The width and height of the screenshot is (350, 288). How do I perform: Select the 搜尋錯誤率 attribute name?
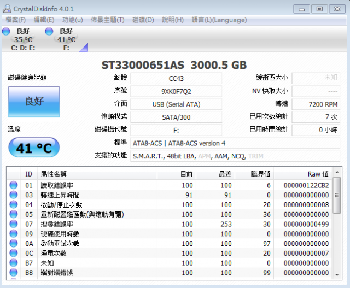coord(57,224)
